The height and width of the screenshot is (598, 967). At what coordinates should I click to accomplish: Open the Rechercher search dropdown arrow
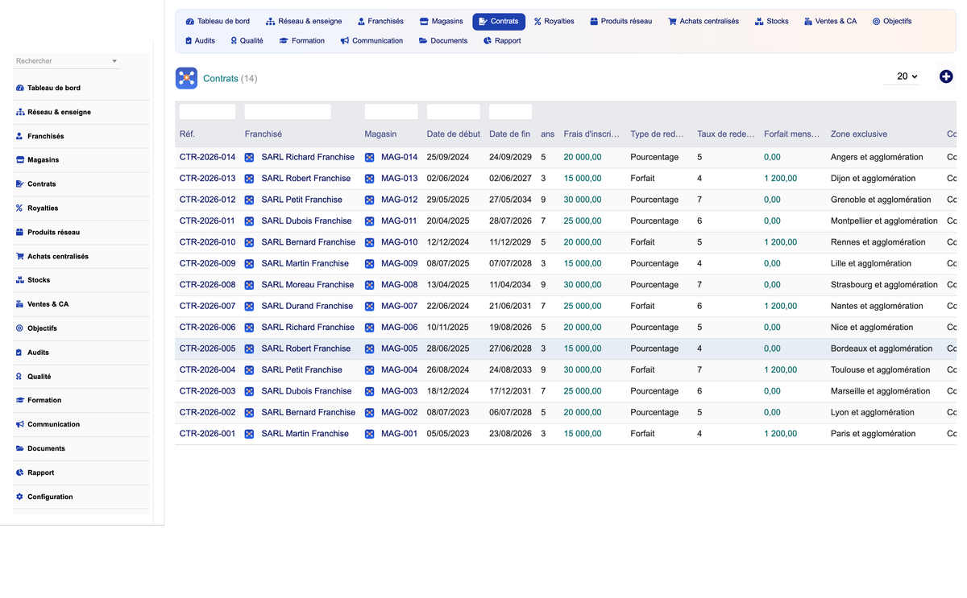pyautogui.click(x=114, y=61)
